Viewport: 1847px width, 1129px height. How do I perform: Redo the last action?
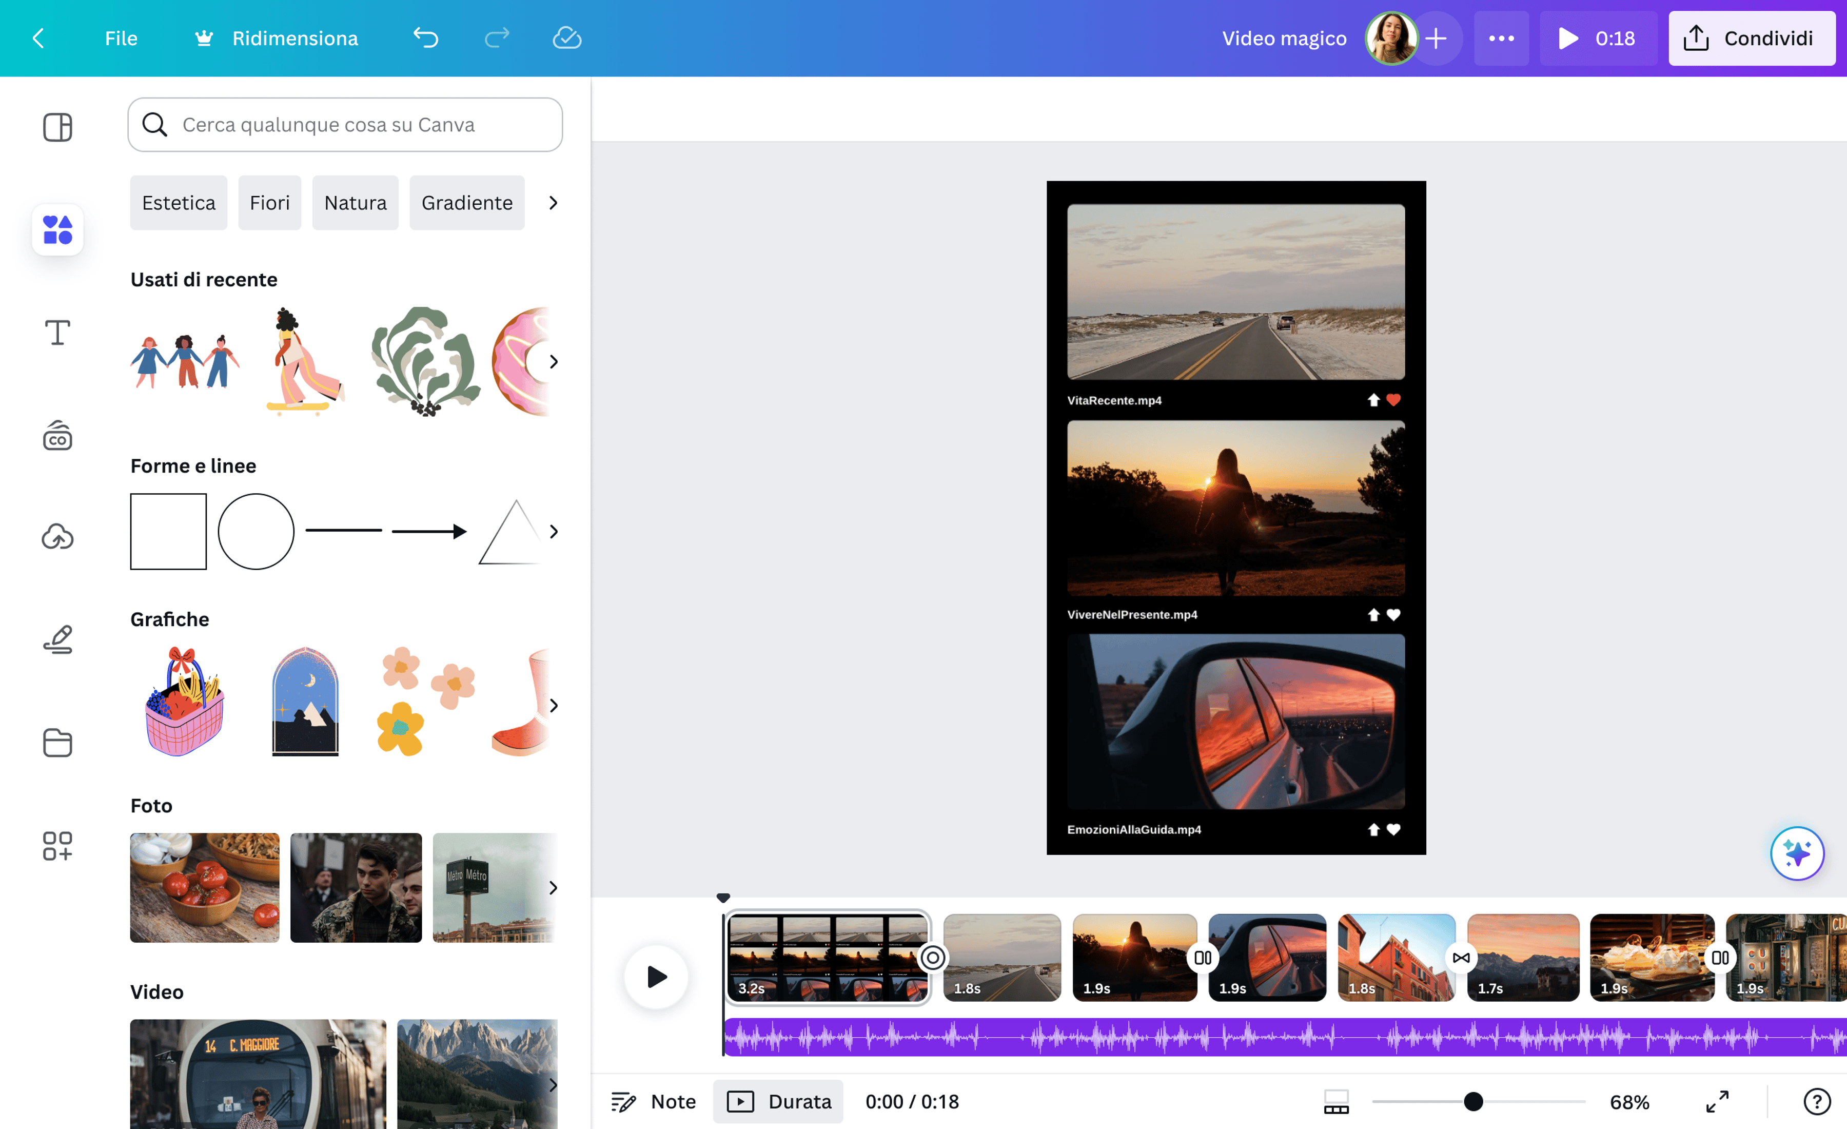497,38
